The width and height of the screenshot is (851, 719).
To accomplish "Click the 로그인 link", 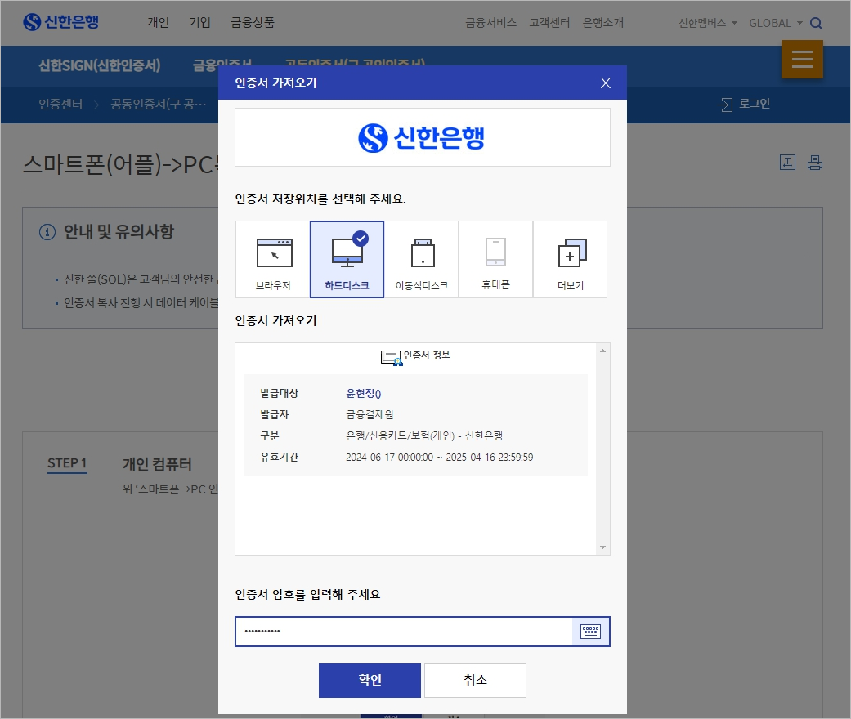I will coord(744,104).
